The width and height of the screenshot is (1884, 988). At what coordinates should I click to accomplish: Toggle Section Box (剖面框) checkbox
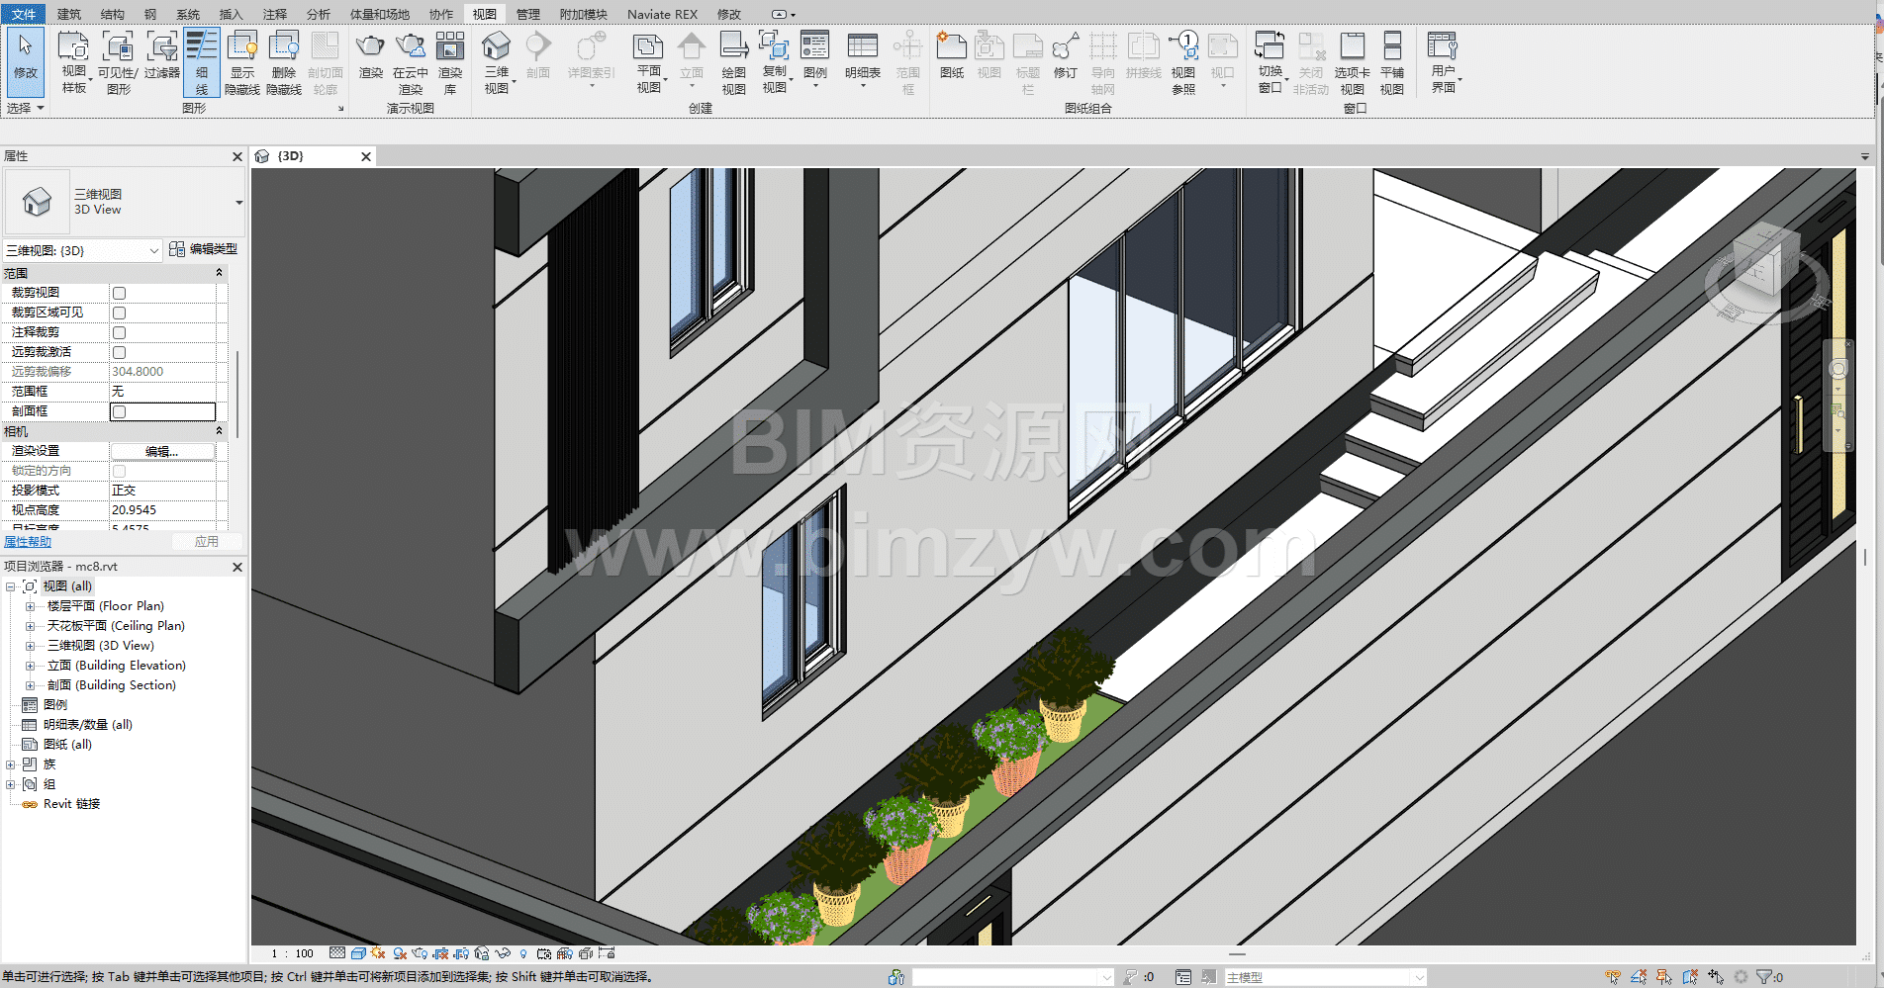120,411
